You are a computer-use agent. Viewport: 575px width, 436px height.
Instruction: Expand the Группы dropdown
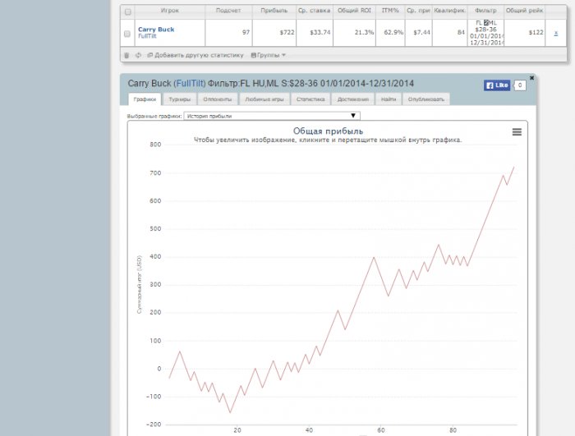[268, 55]
